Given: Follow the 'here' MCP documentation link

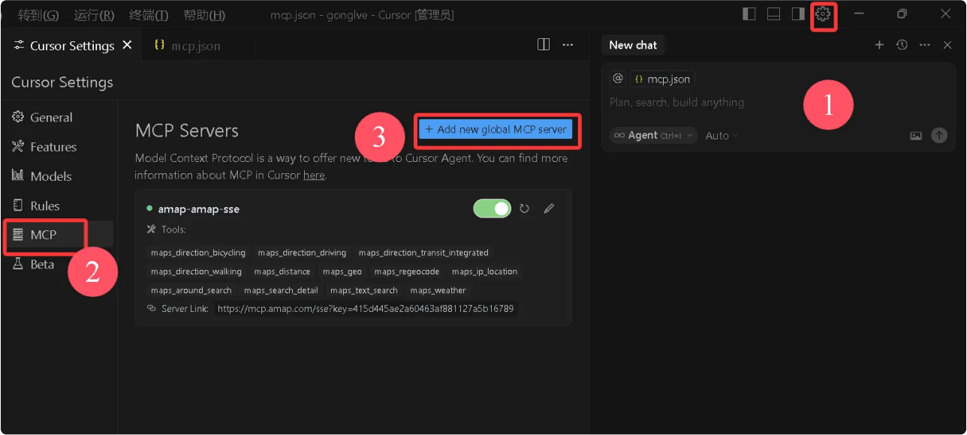Looking at the screenshot, I should coord(314,175).
